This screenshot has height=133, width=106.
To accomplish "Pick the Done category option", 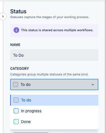I will point(54,122).
